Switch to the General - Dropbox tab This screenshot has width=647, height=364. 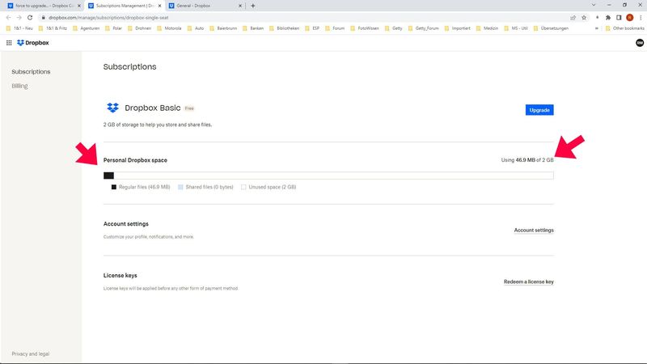[x=205, y=6]
